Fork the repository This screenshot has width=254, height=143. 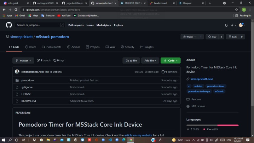(233, 37)
